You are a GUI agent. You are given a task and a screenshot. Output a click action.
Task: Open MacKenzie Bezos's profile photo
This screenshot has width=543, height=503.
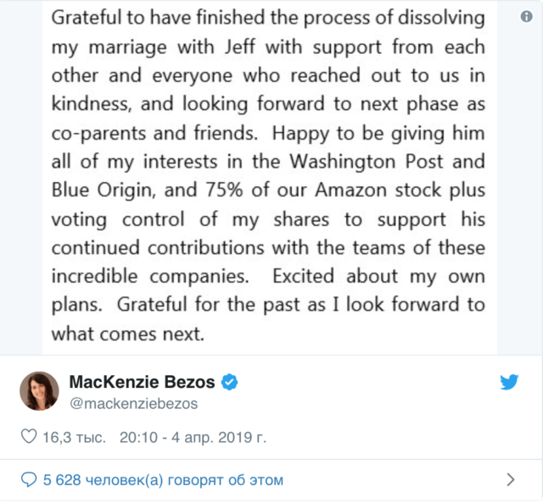pos(39,391)
